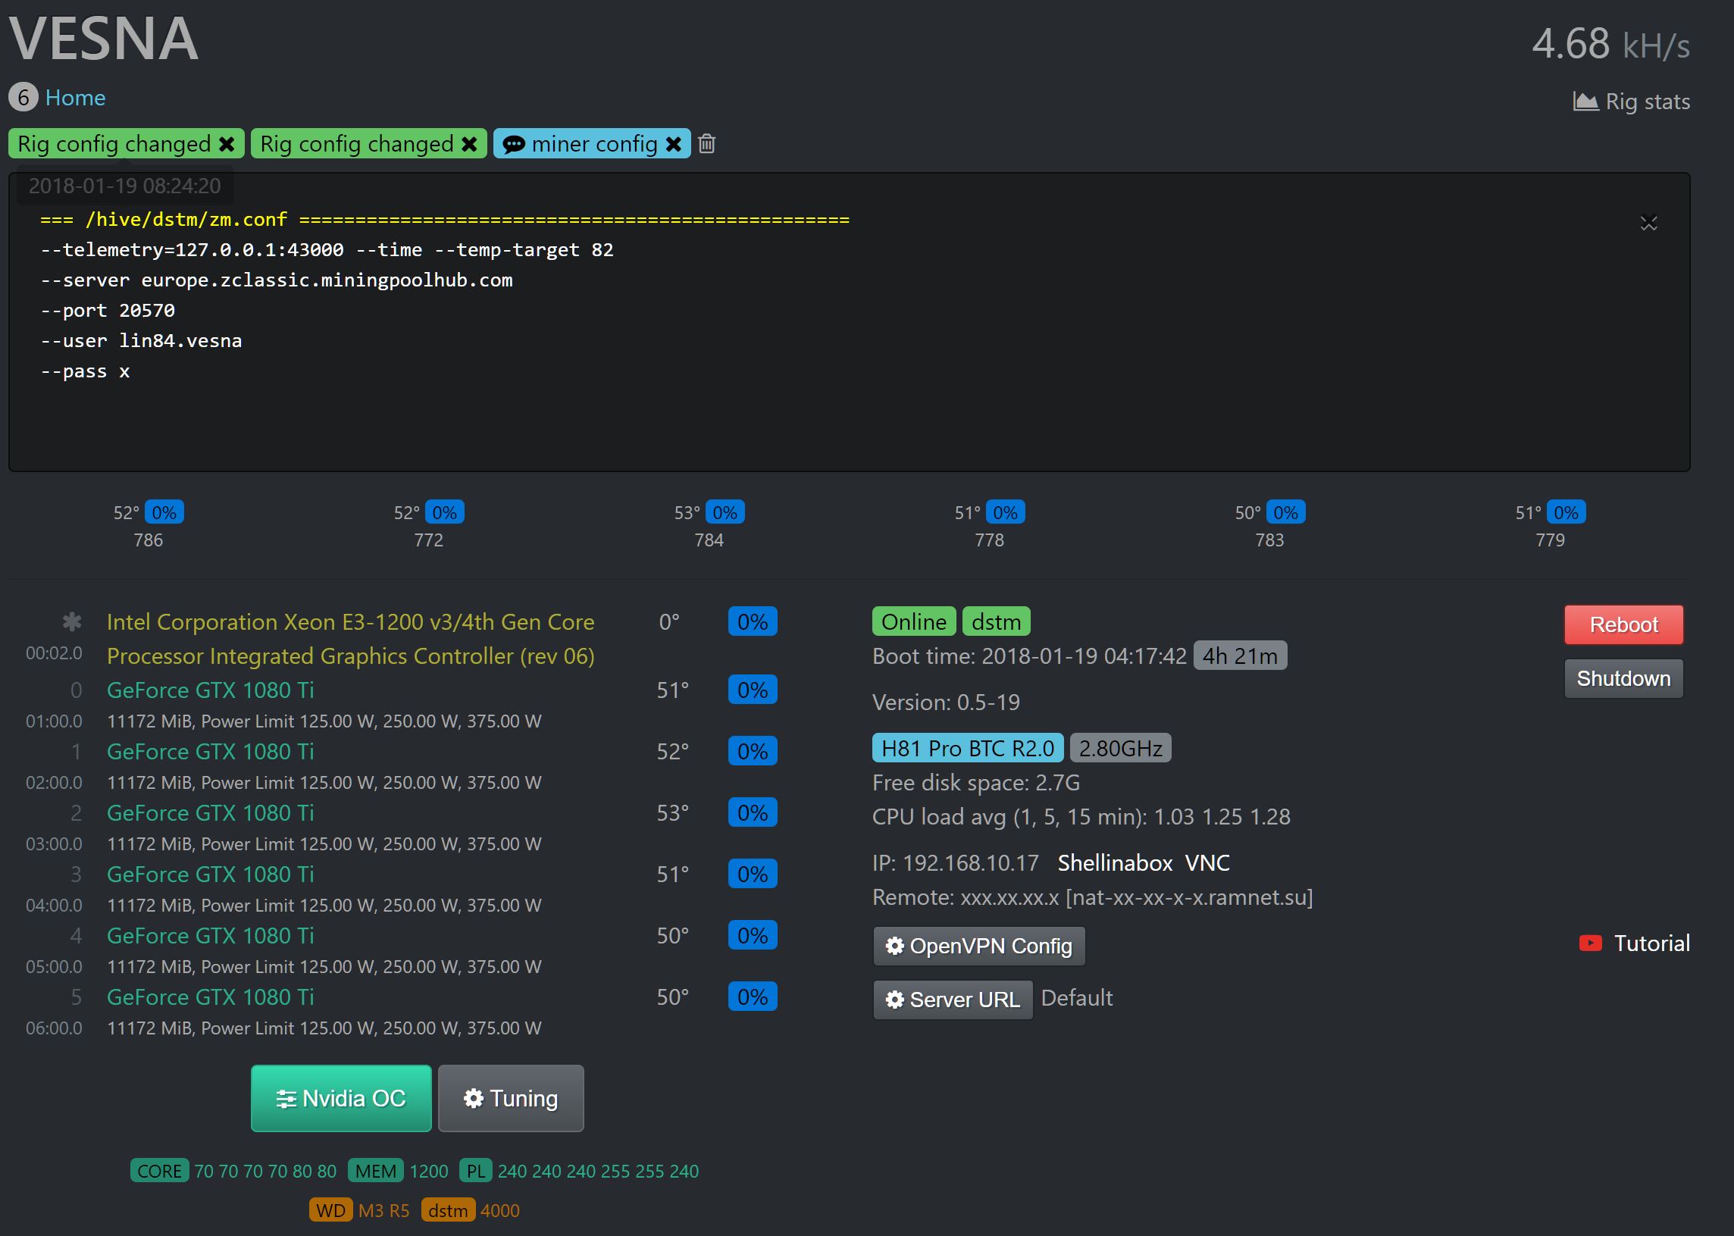Viewport: 1734px width, 1236px height.
Task: Click the 0% fan badge for GPU 5
Action: tap(753, 997)
